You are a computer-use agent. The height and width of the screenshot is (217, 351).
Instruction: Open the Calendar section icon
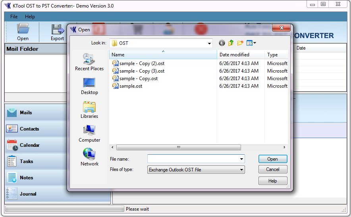12,145
